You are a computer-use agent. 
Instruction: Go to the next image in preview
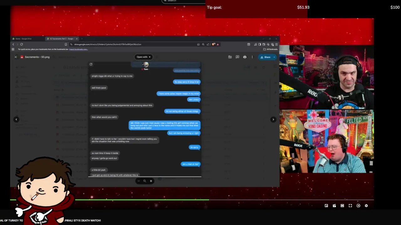click(x=273, y=119)
